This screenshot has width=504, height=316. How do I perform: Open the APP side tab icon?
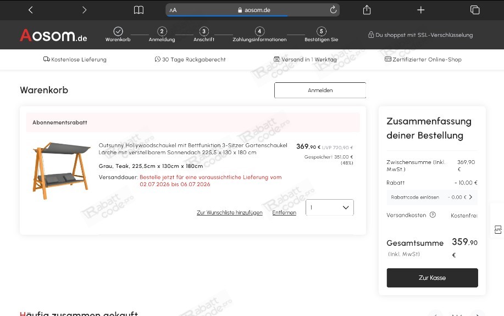[x=498, y=229]
